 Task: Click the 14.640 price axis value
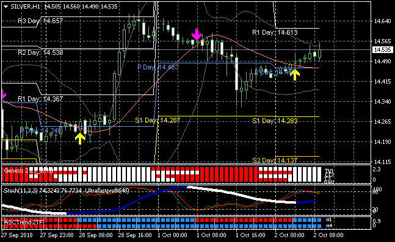click(382, 21)
